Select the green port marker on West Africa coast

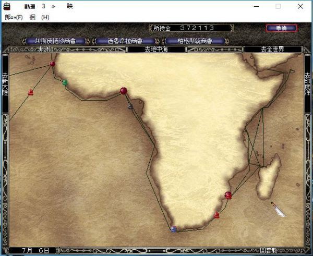(x=65, y=82)
